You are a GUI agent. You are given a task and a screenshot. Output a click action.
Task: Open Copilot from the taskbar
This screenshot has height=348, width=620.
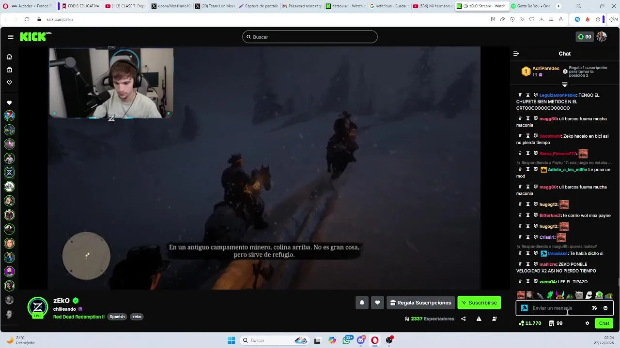pyautogui.click(x=332, y=340)
